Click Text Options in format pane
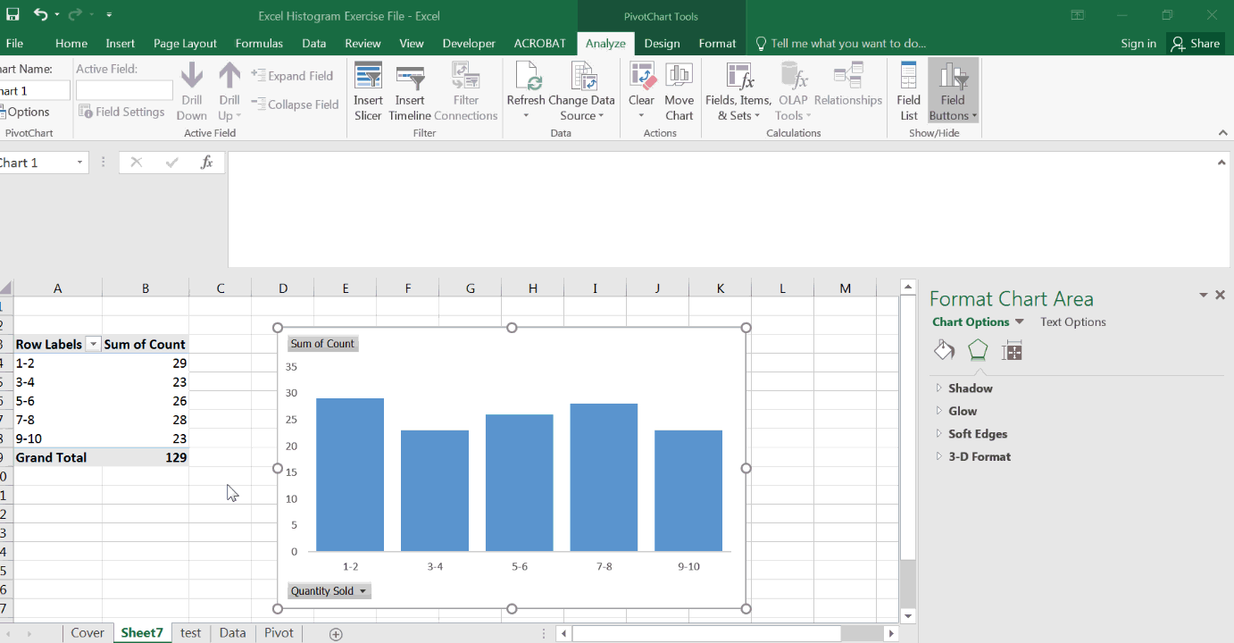This screenshot has height=643, width=1234. 1072,322
